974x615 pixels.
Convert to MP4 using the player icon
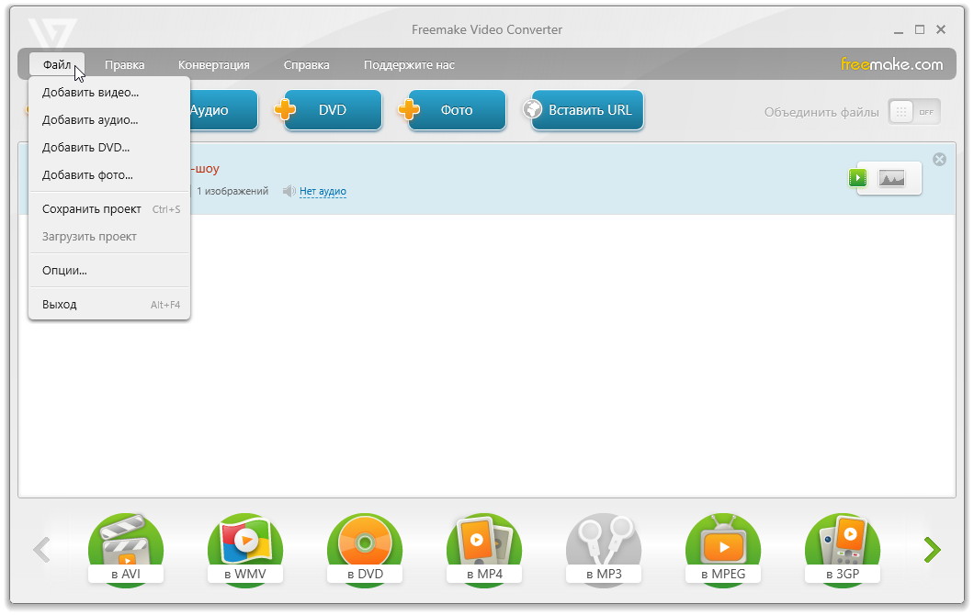coord(484,549)
